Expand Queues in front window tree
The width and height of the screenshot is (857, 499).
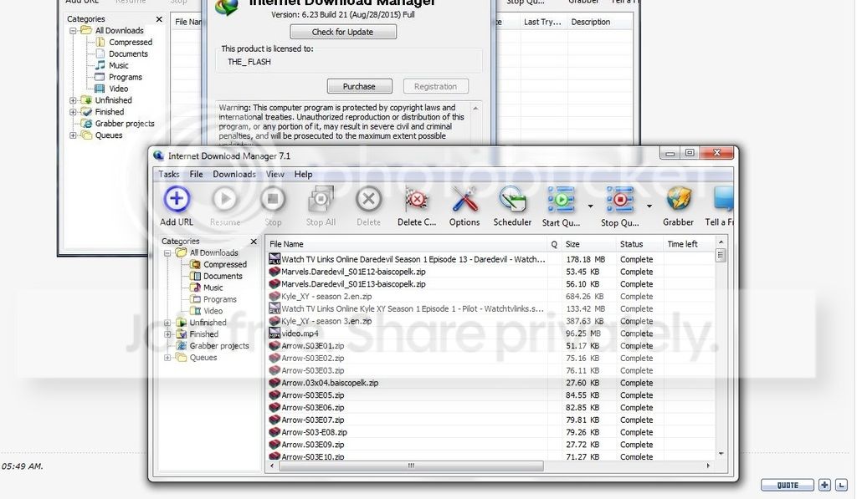click(x=167, y=358)
